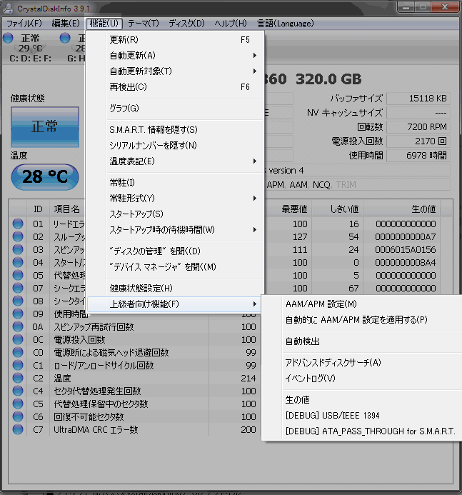Image resolution: width=462 pixels, height=495 pixels.
Task: Open グラフ(G) graph window
Action: pyautogui.click(x=175, y=109)
